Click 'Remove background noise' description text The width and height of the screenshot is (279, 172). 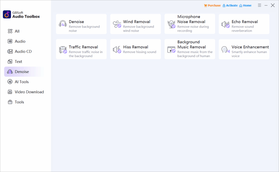click(84, 28)
